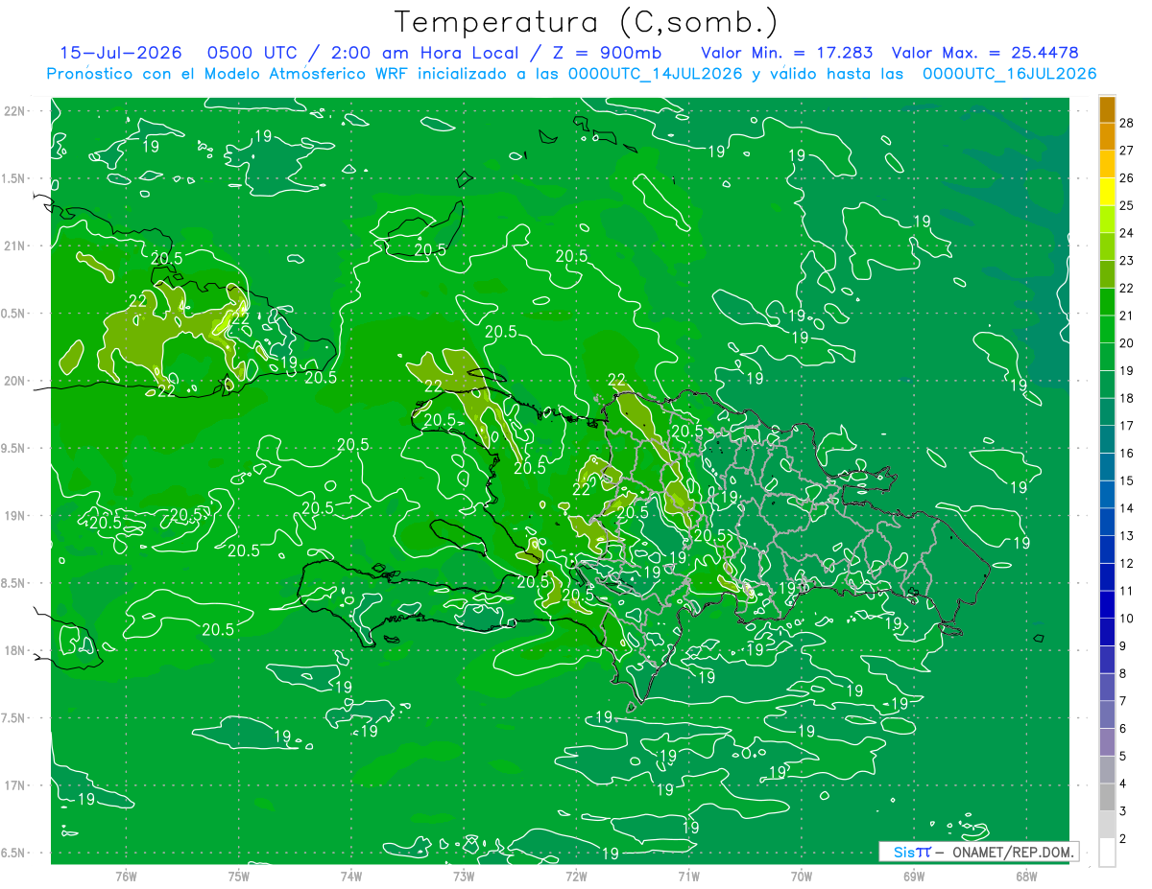Select the legend value '25'
This screenshot has height=889, width=1152.
(x=1127, y=206)
